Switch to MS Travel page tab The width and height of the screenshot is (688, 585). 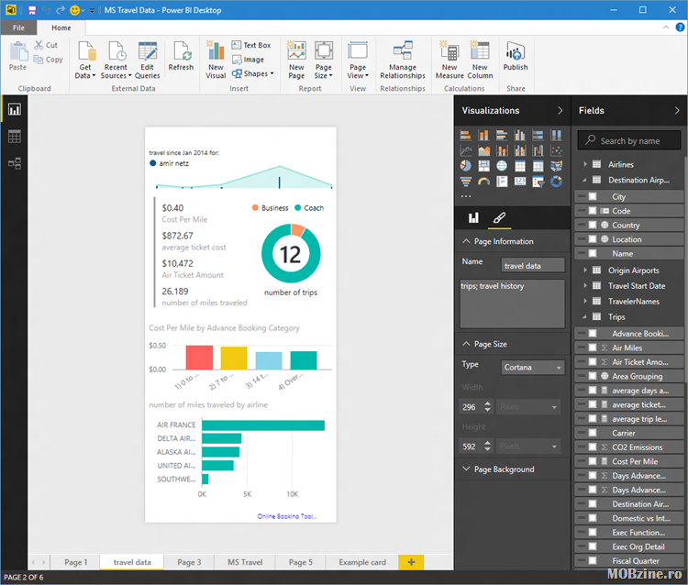(245, 562)
